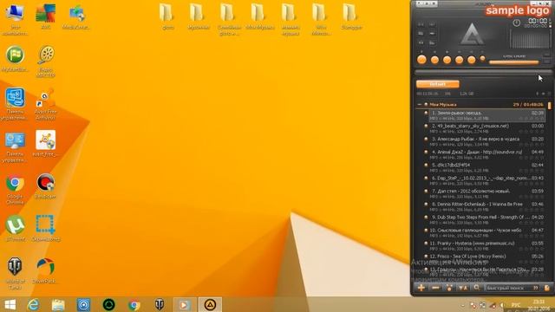Add files with the plus button

(421, 288)
